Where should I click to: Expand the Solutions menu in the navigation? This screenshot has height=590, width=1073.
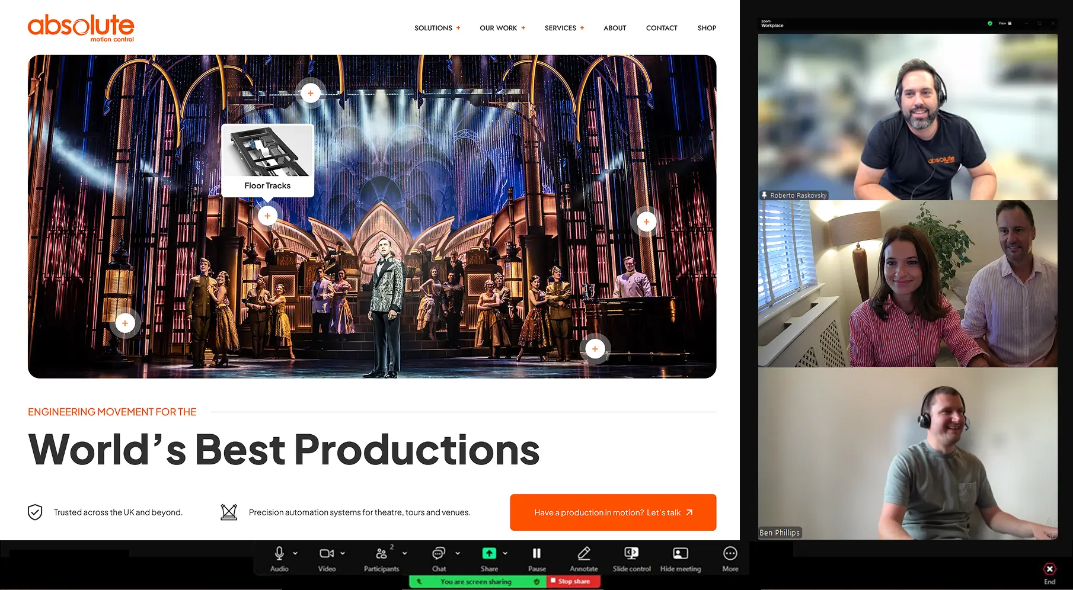(x=437, y=28)
